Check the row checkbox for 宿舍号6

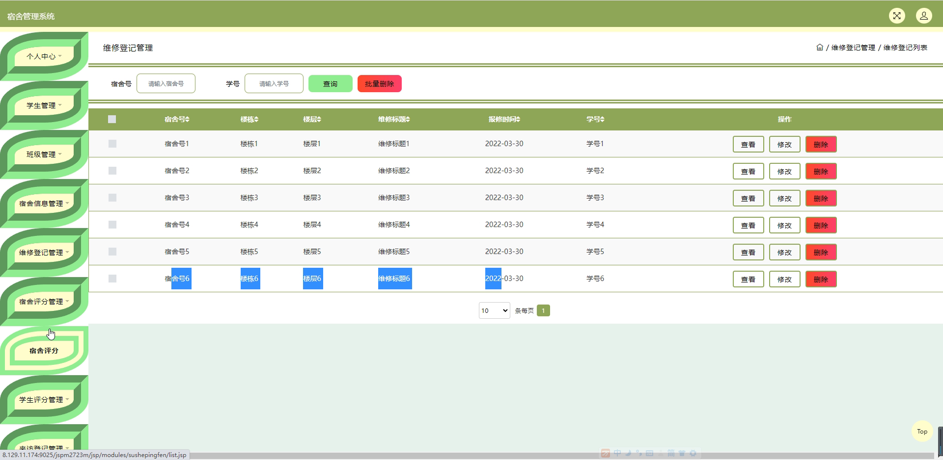(x=112, y=279)
